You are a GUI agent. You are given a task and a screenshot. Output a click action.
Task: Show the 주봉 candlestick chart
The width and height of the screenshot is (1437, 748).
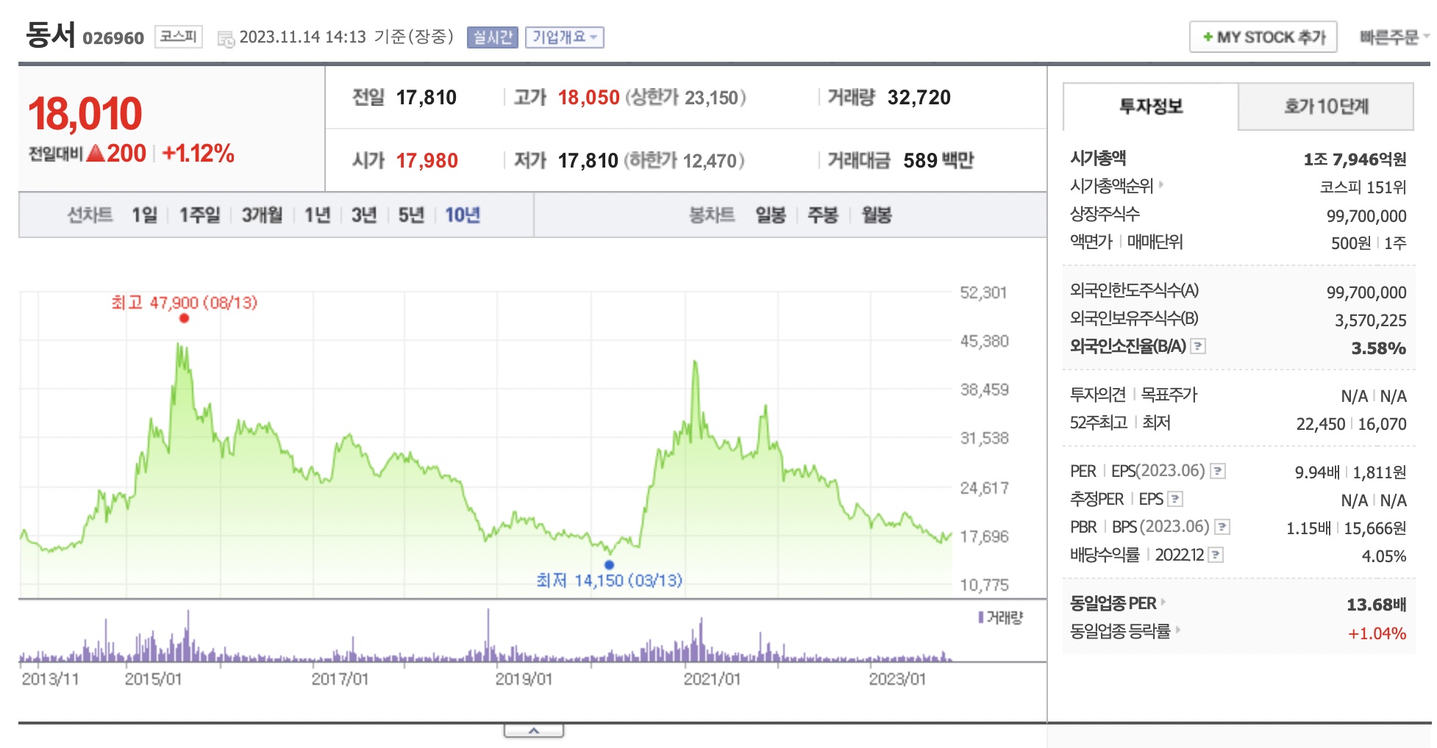(x=823, y=215)
